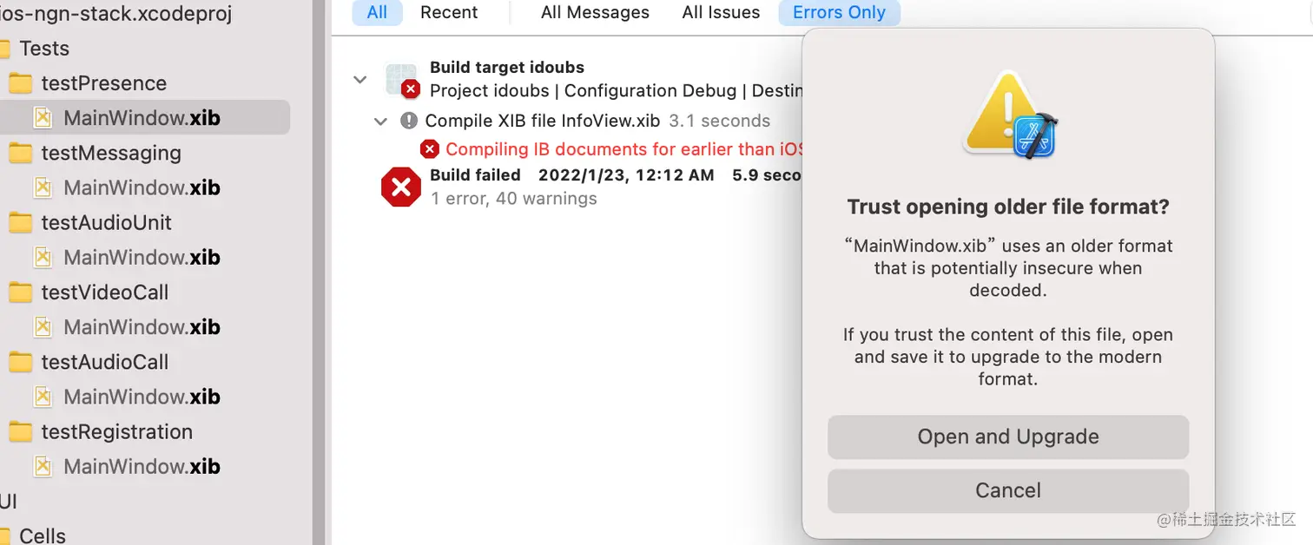Collapse the Build target idoubs disclosure arrow

(x=360, y=80)
